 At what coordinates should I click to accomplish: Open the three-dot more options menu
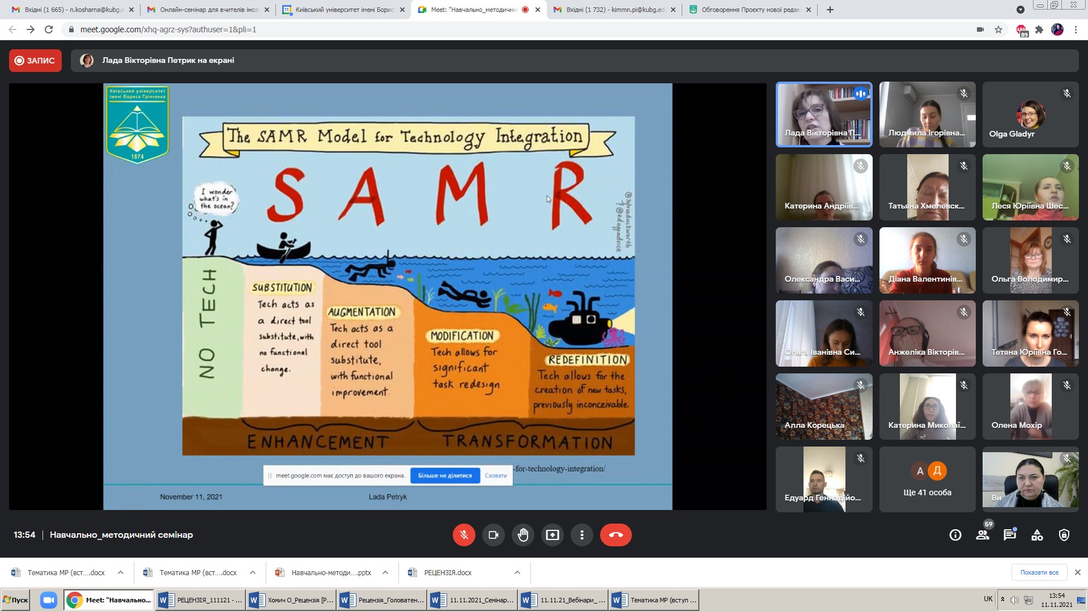click(x=582, y=535)
